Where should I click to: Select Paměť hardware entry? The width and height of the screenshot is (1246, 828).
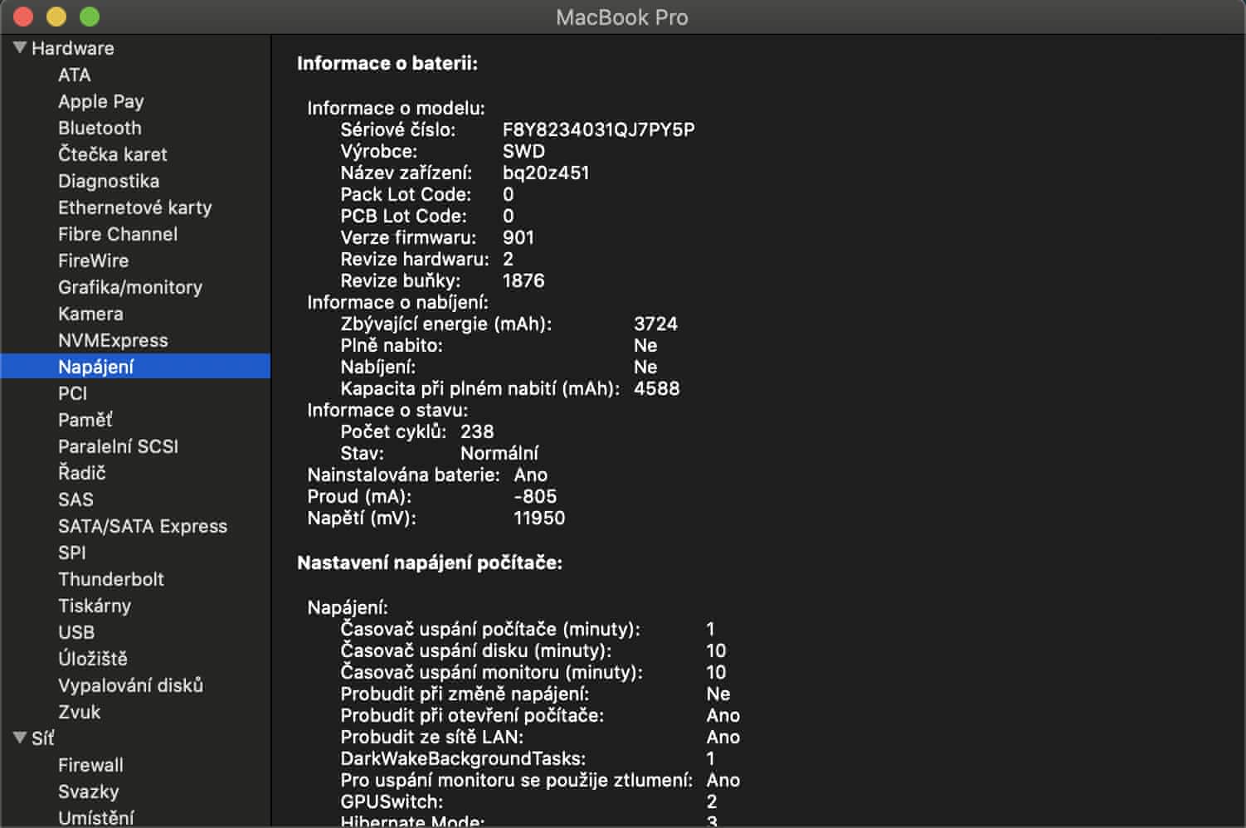click(85, 420)
